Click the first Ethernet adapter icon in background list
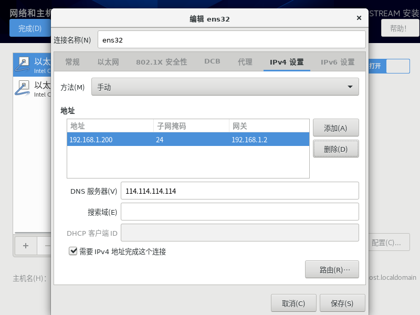Viewport: 420px width, 315px height. [23, 65]
